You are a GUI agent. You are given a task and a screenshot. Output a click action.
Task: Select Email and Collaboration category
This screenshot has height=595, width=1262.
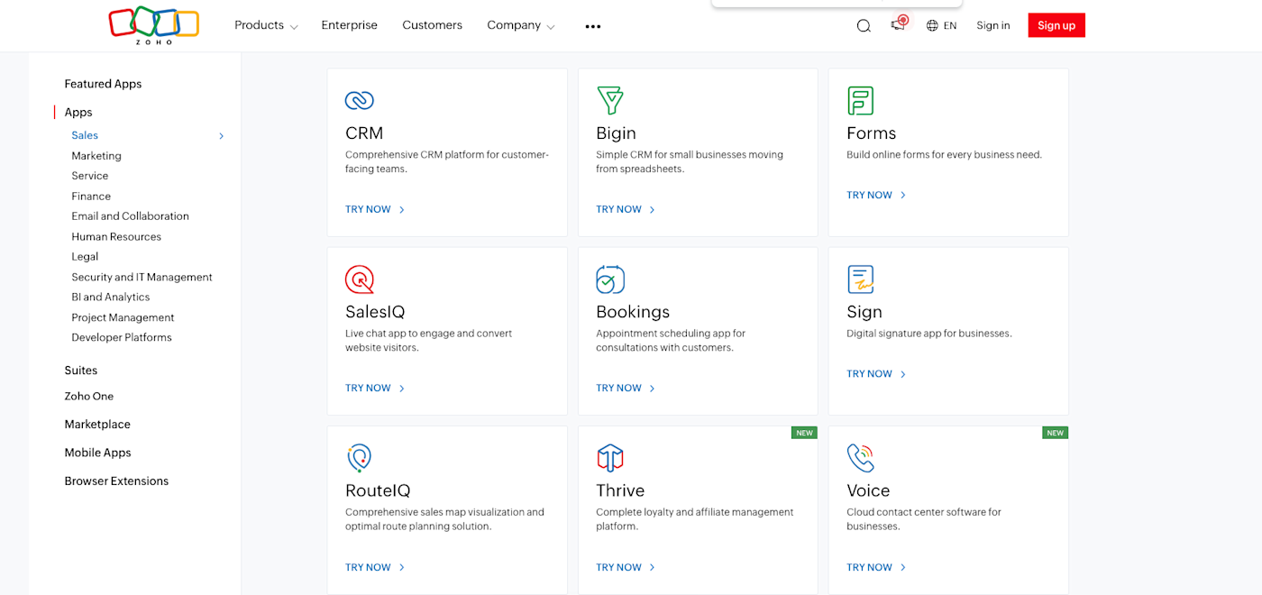pos(131,216)
